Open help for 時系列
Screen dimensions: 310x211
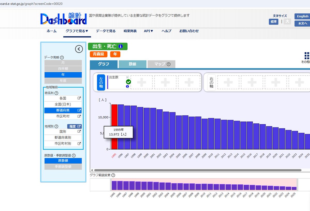coord(56,93)
